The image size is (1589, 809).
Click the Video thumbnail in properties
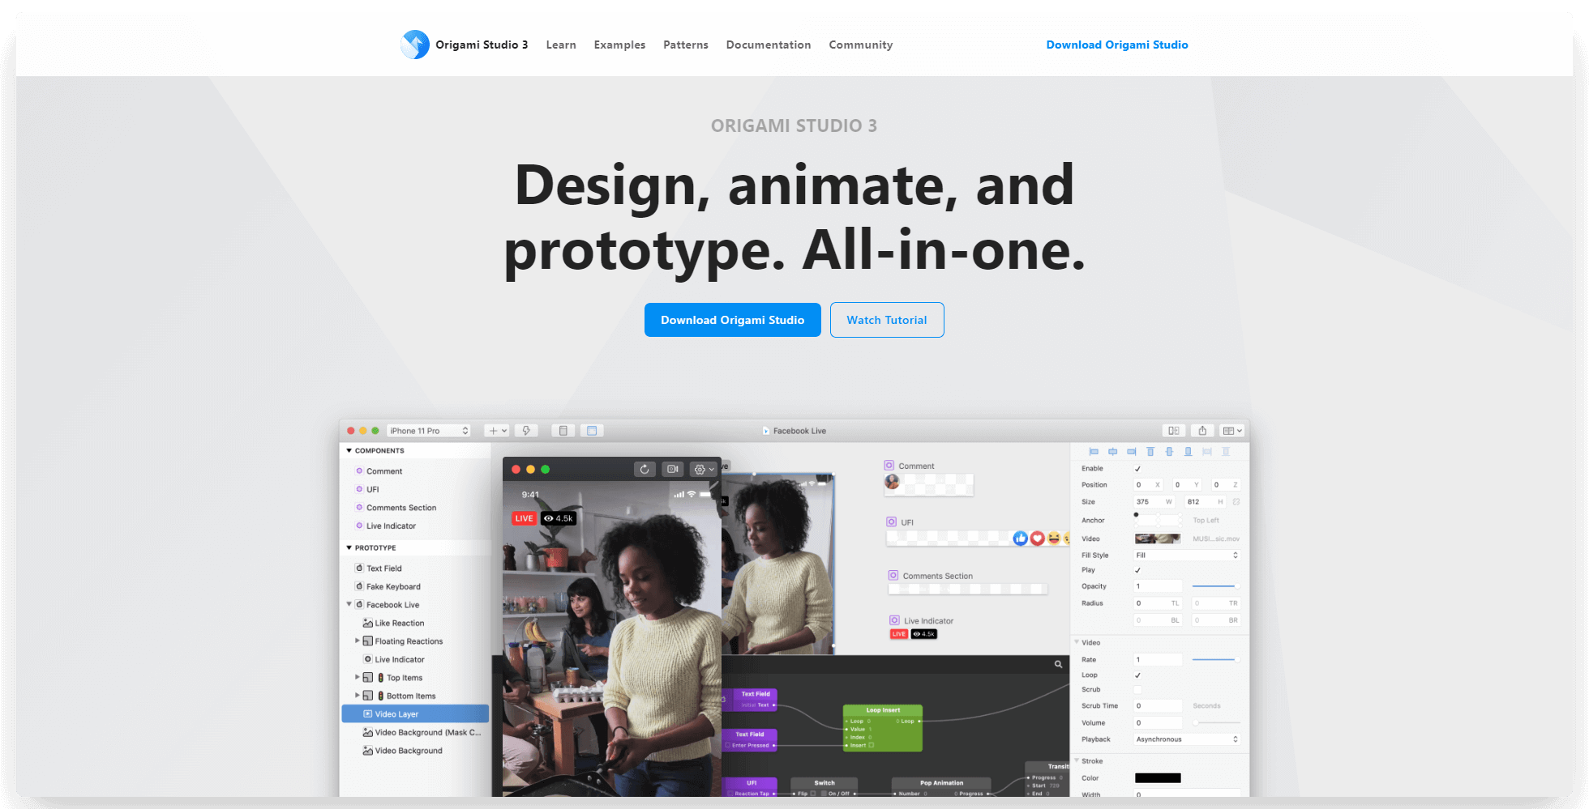pos(1158,539)
